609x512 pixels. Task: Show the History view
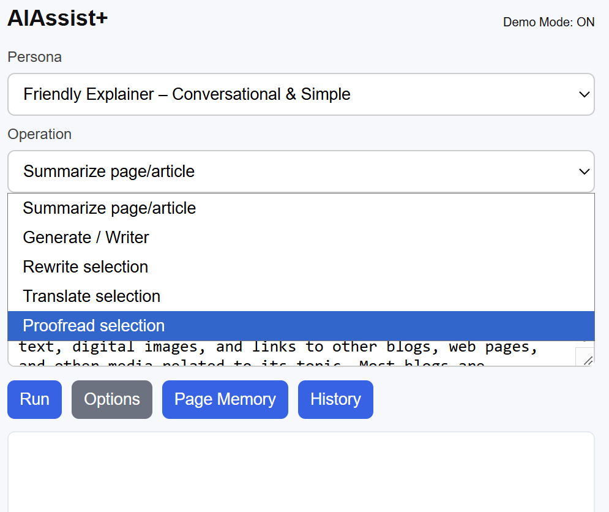[335, 399]
